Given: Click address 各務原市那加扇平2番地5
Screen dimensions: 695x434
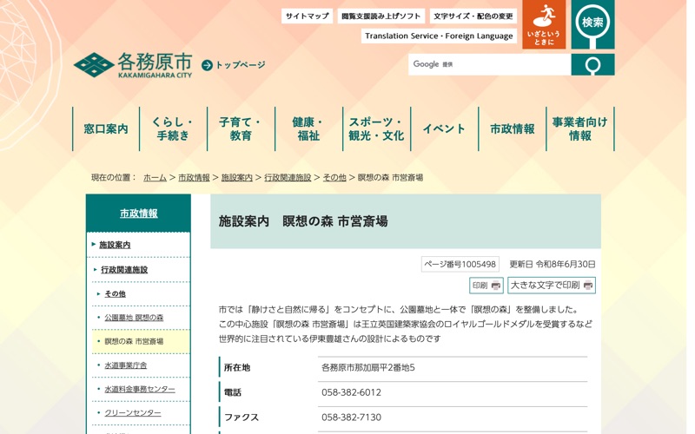Looking at the screenshot, I should [x=367, y=367].
